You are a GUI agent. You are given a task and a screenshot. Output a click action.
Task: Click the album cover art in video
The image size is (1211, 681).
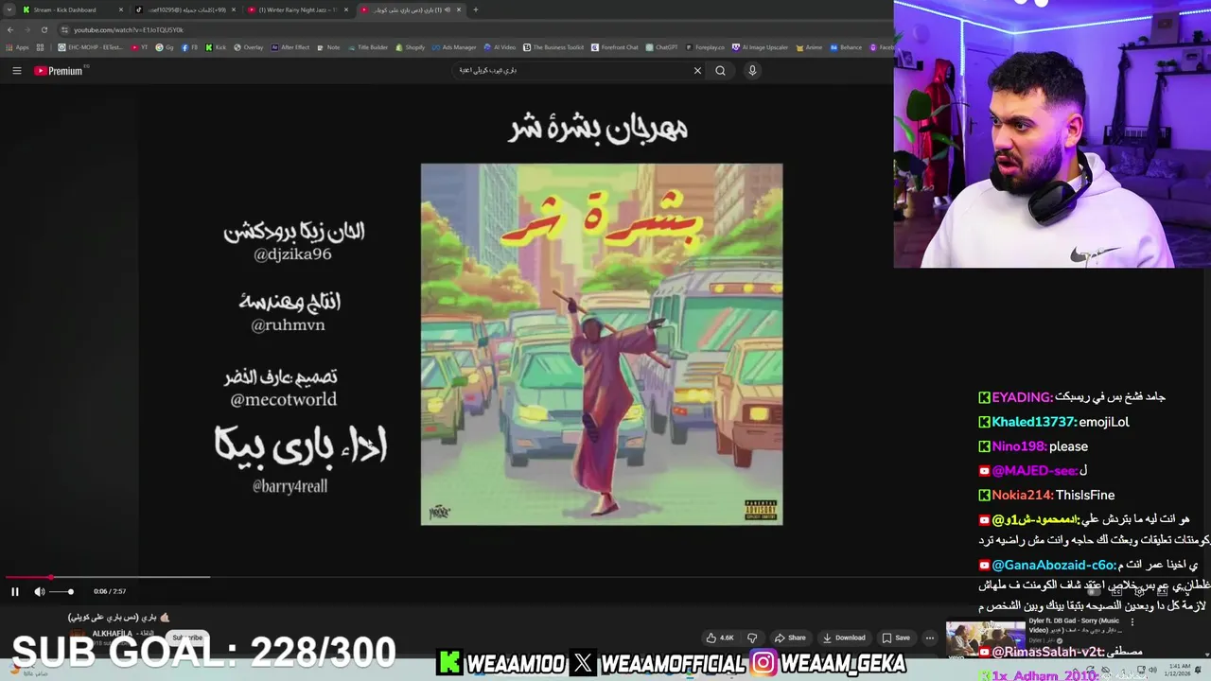coord(602,344)
